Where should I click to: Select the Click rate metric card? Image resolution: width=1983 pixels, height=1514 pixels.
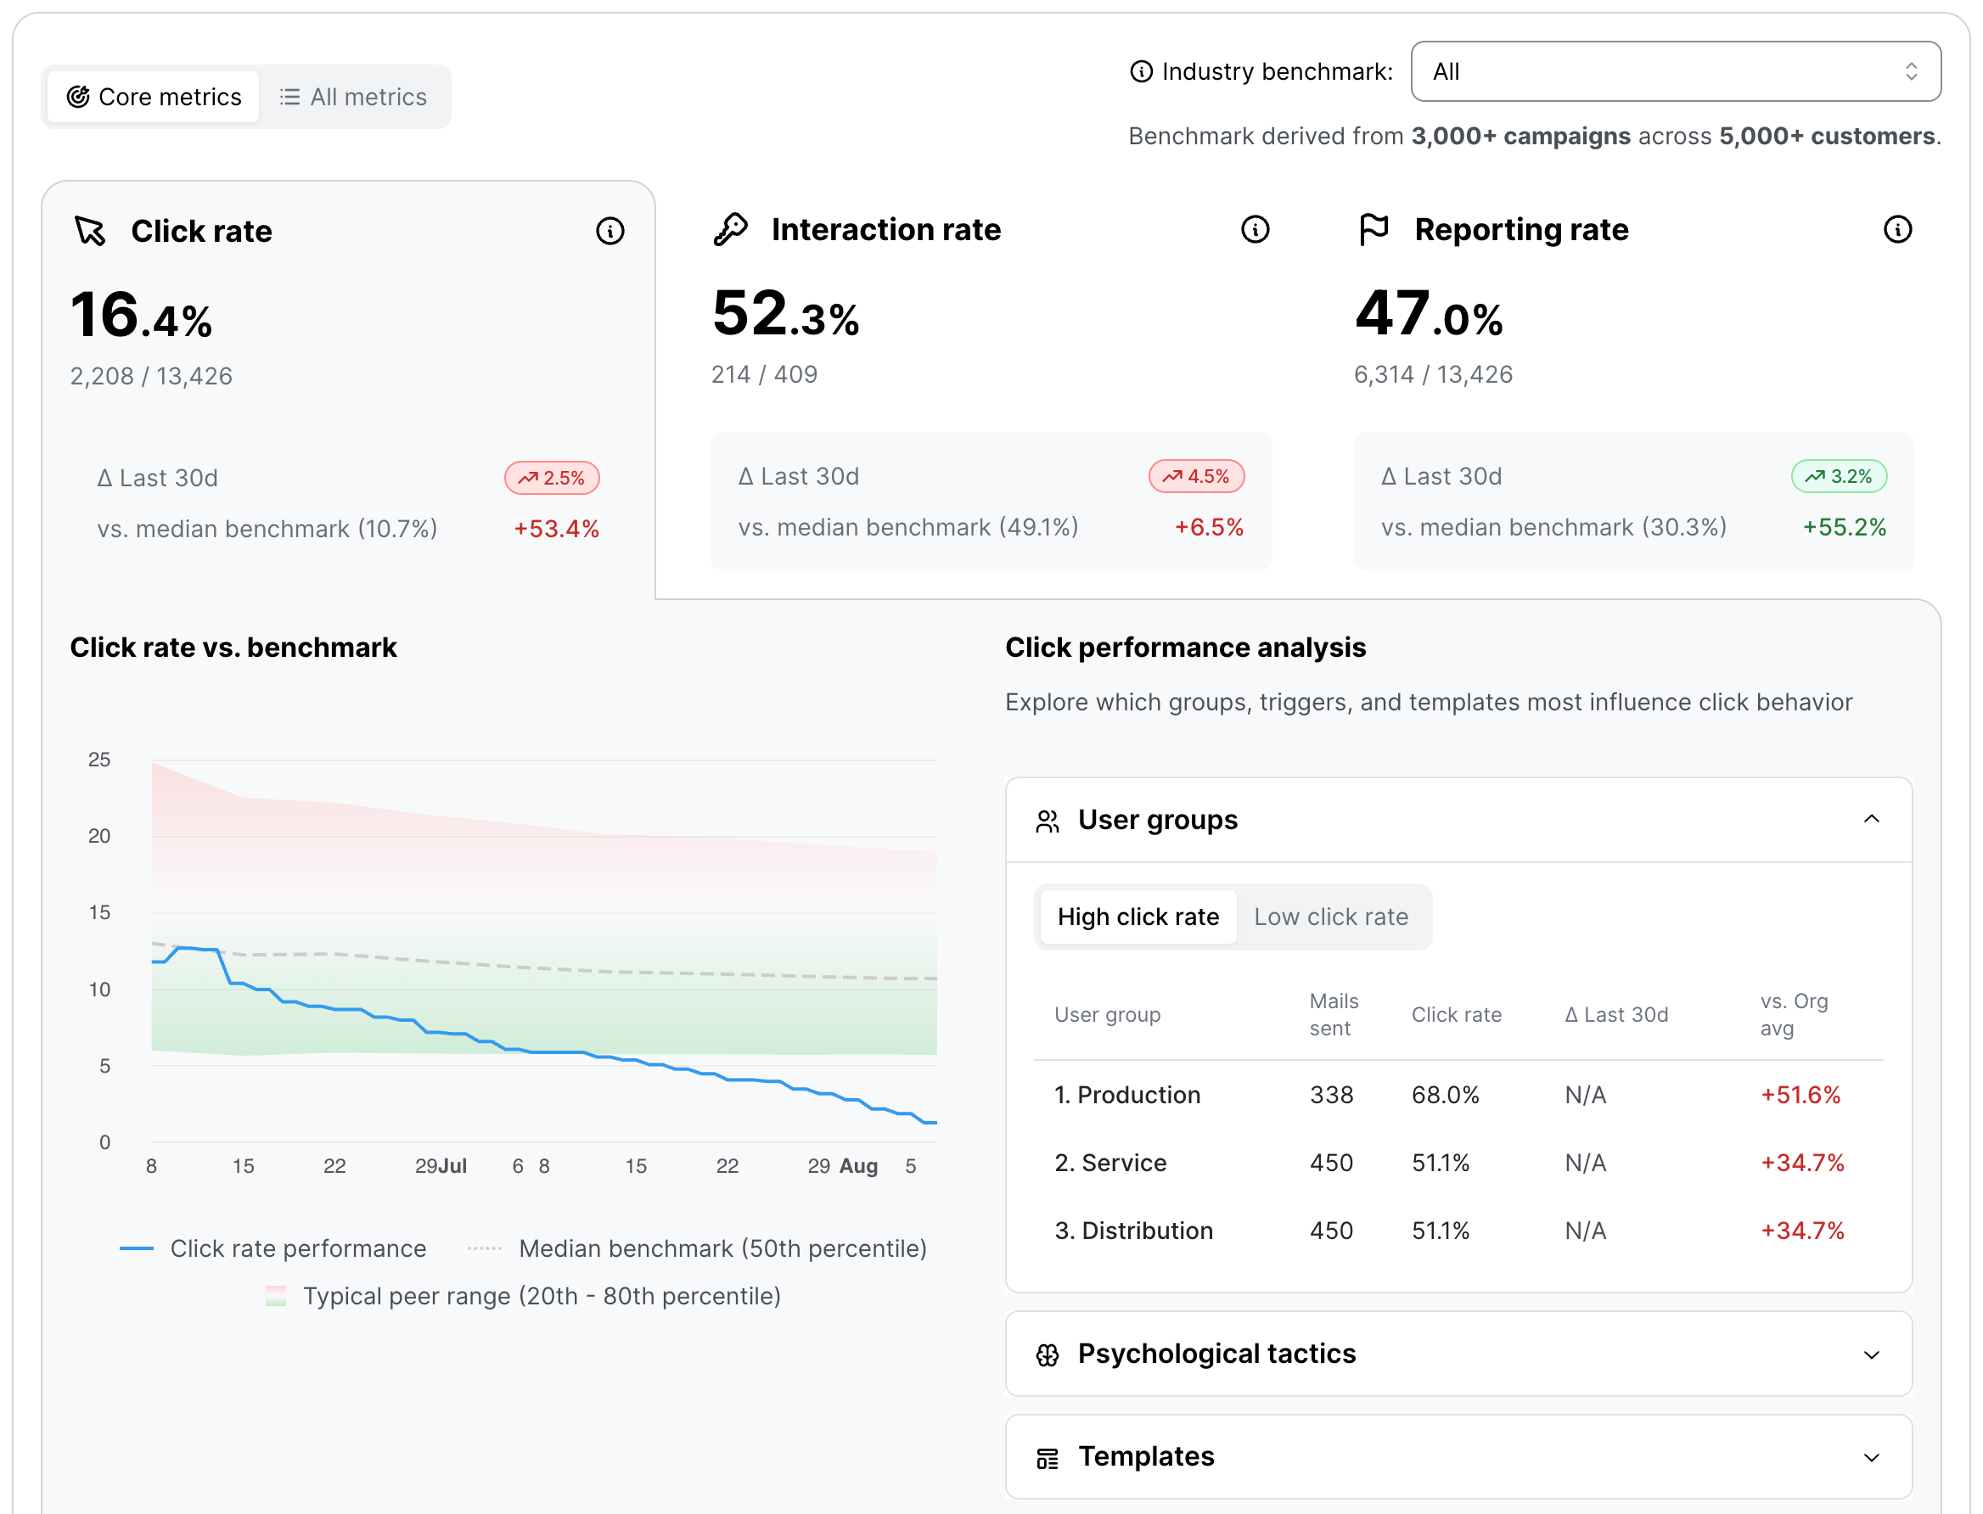[348, 390]
